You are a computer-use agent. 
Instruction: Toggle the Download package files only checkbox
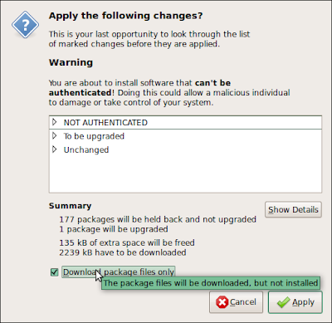click(55, 272)
